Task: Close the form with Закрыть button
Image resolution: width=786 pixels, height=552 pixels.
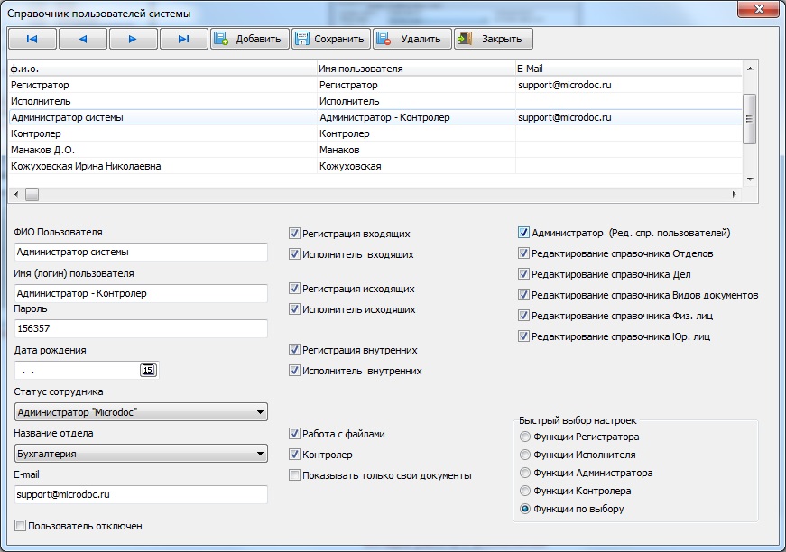Action: (x=494, y=39)
